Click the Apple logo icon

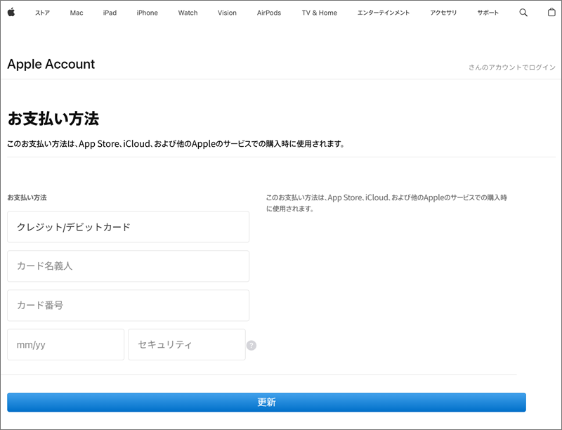(x=11, y=12)
